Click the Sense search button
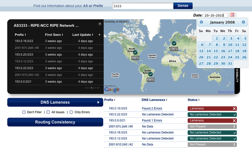Viewport: 252px width, 149px height. click(183, 6)
